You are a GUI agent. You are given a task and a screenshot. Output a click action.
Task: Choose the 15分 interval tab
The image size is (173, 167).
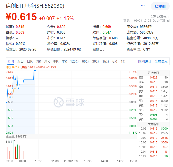pos(106,61)
